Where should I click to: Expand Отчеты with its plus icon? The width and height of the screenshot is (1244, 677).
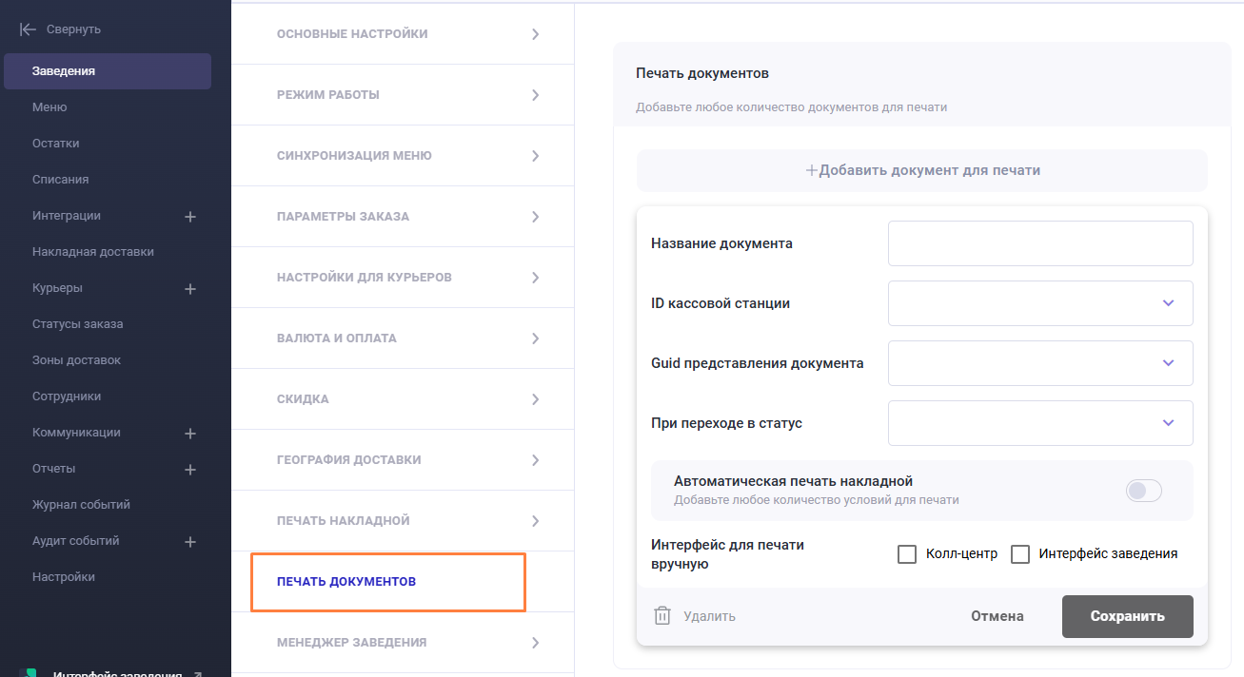(189, 470)
